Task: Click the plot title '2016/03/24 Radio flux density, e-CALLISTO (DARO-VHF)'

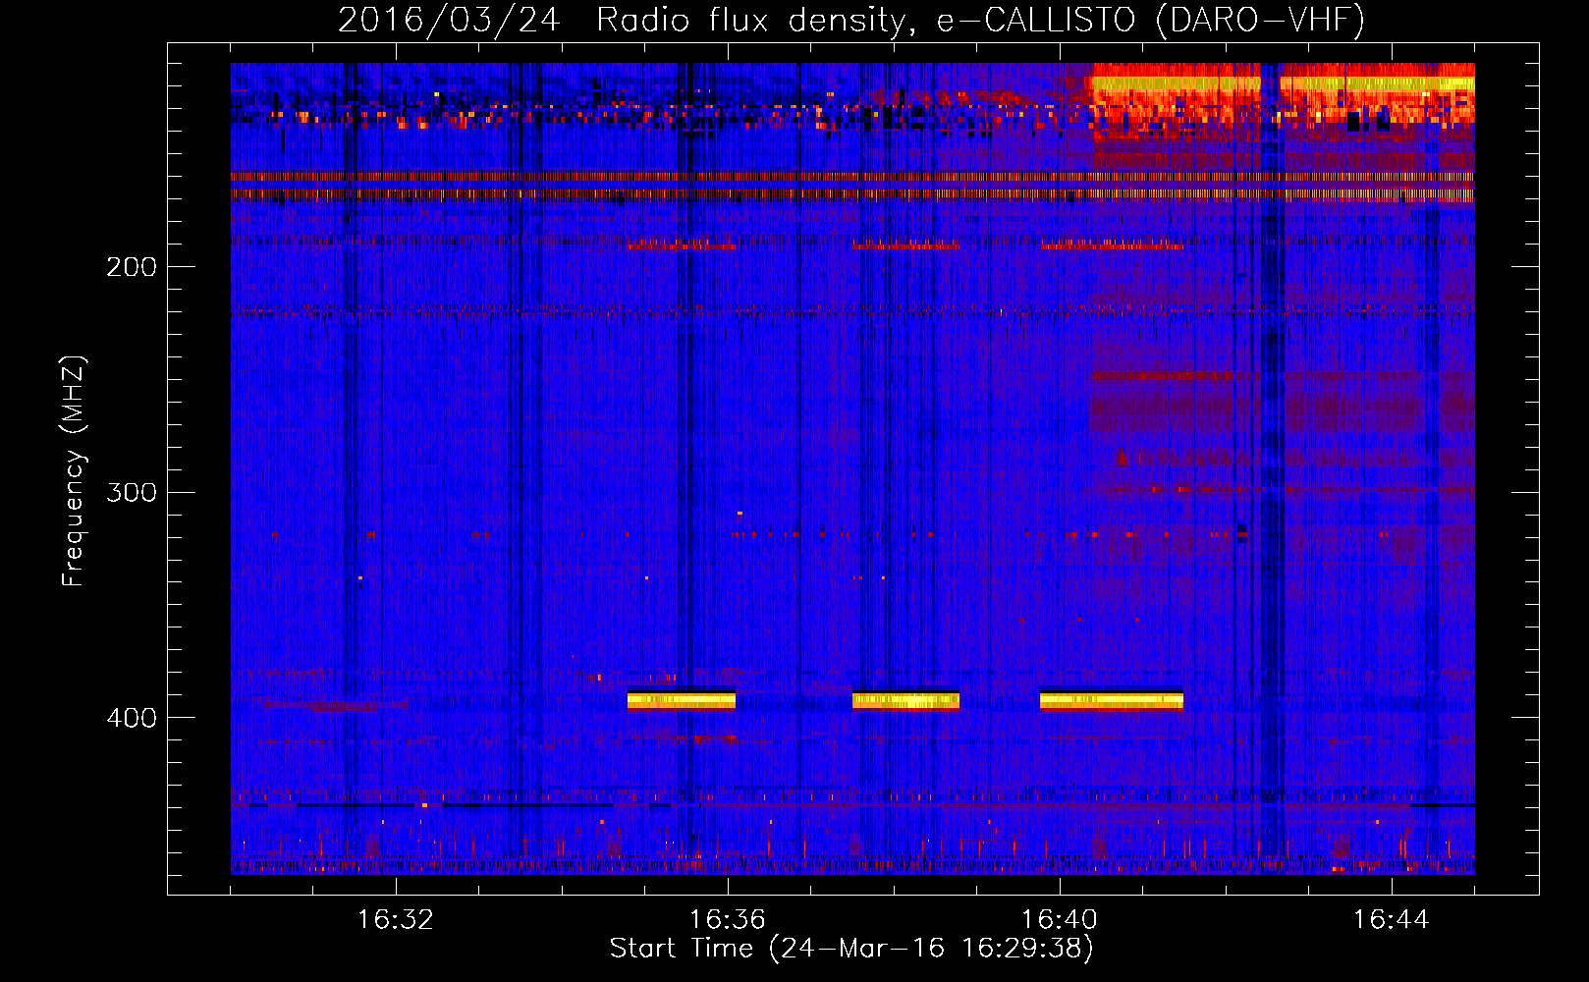Action: point(851,20)
